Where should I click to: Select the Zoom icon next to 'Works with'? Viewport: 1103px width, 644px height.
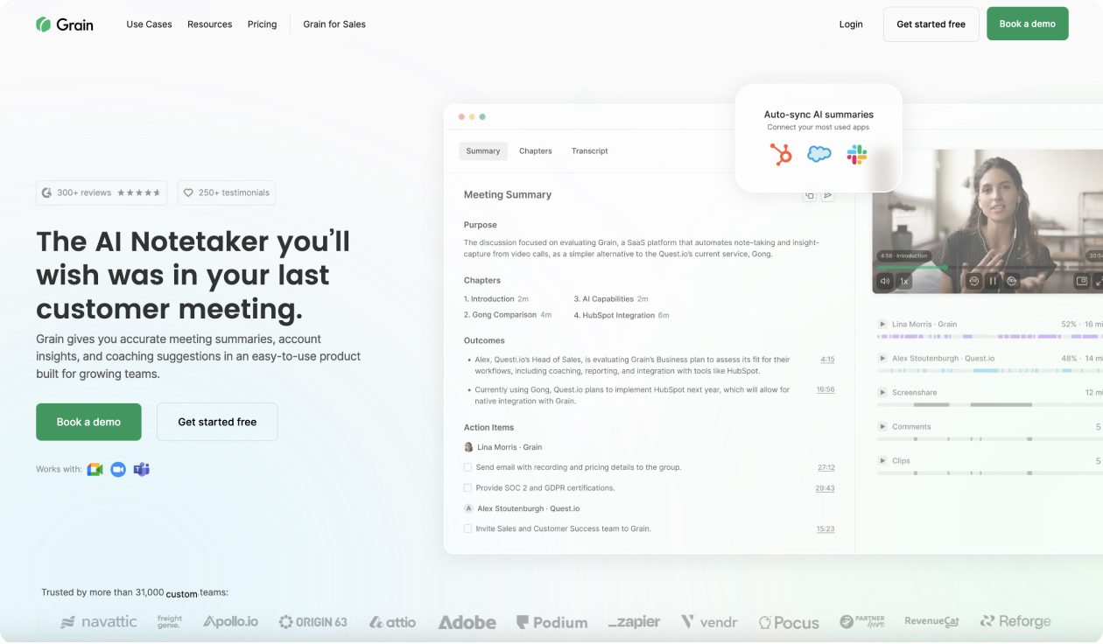pos(117,468)
